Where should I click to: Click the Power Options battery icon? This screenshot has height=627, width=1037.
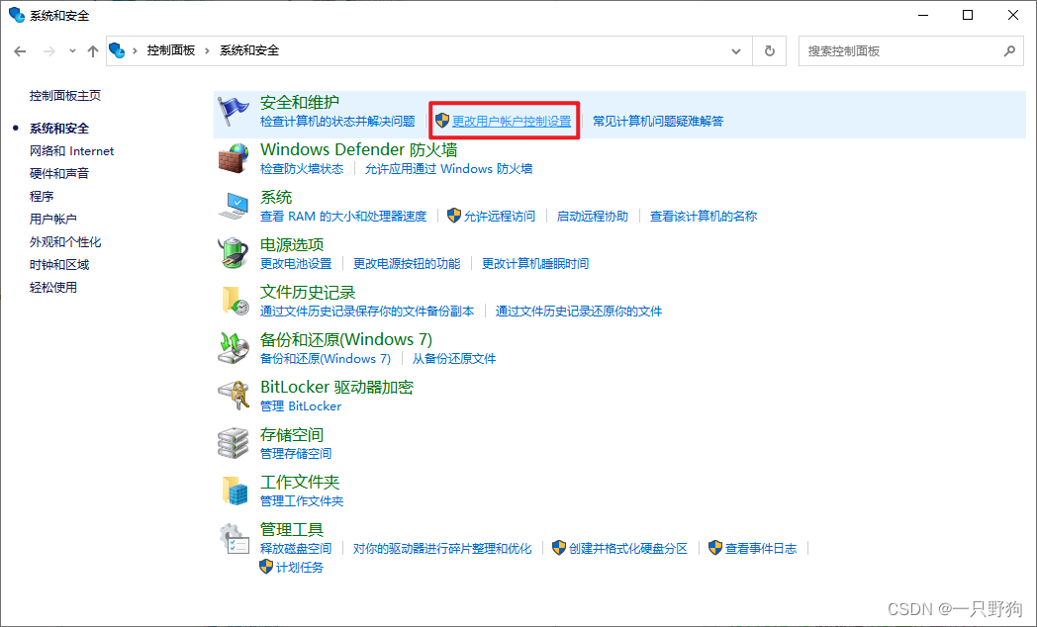pyautogui.click(x=234, y=254)
